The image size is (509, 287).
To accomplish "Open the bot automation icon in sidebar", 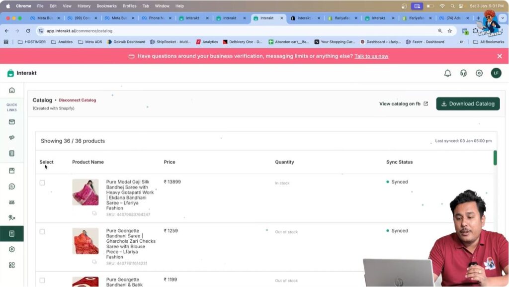I will coord(12,202).
